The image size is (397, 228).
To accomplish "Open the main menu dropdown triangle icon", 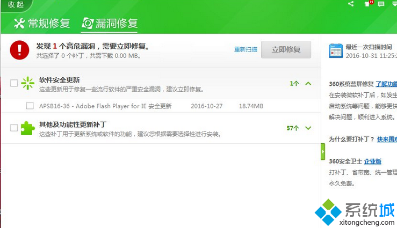I will (x=394, y=4).
